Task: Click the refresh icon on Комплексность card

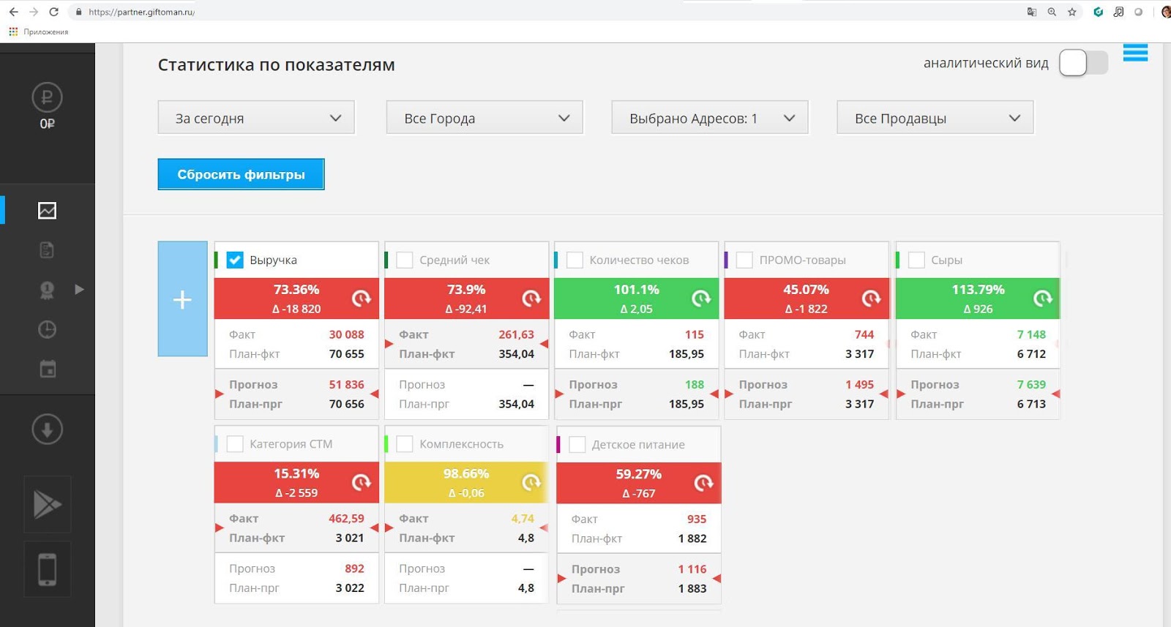Action: point(531,483)
